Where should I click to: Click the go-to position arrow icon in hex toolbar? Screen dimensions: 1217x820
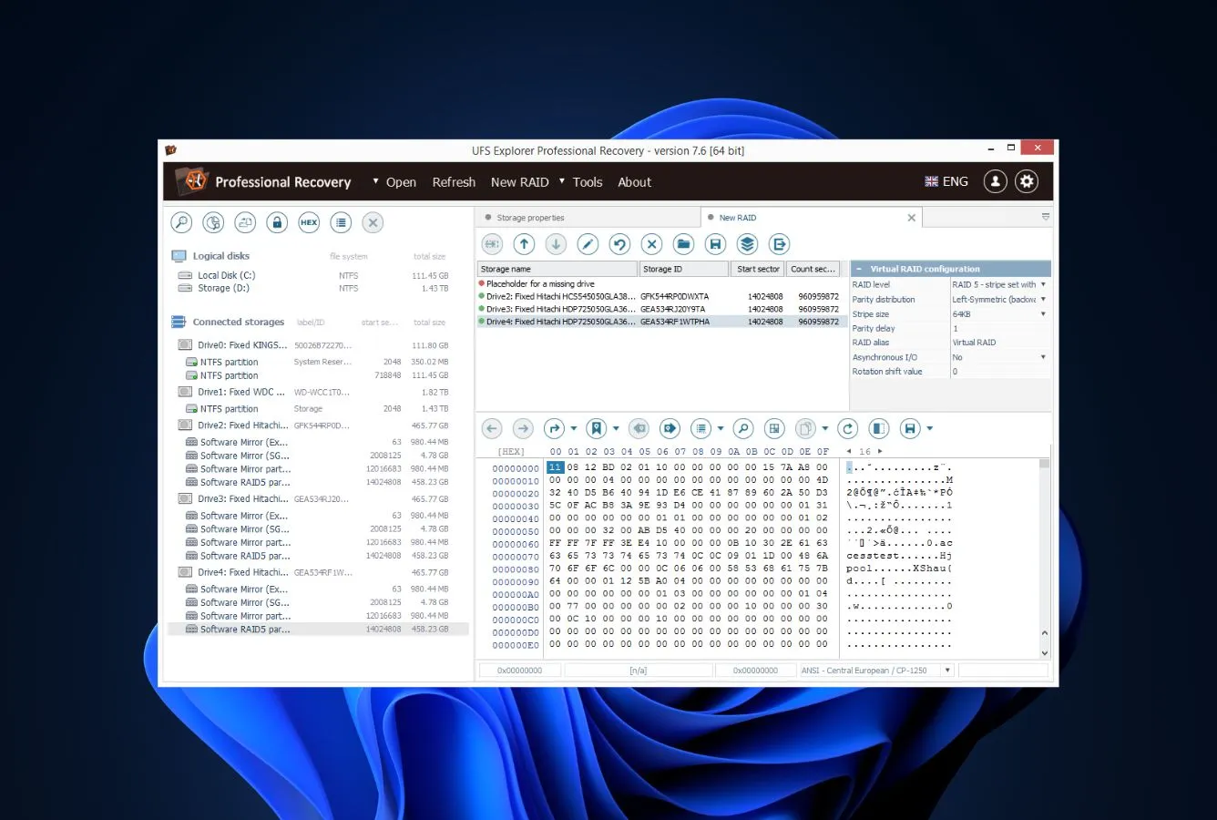point(554,428)
